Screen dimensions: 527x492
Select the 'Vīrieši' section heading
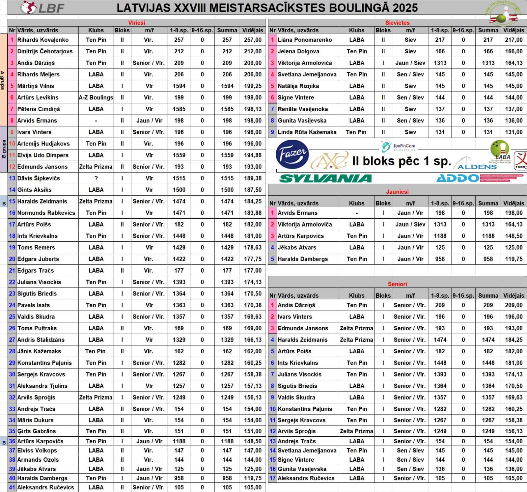point(136,23)
